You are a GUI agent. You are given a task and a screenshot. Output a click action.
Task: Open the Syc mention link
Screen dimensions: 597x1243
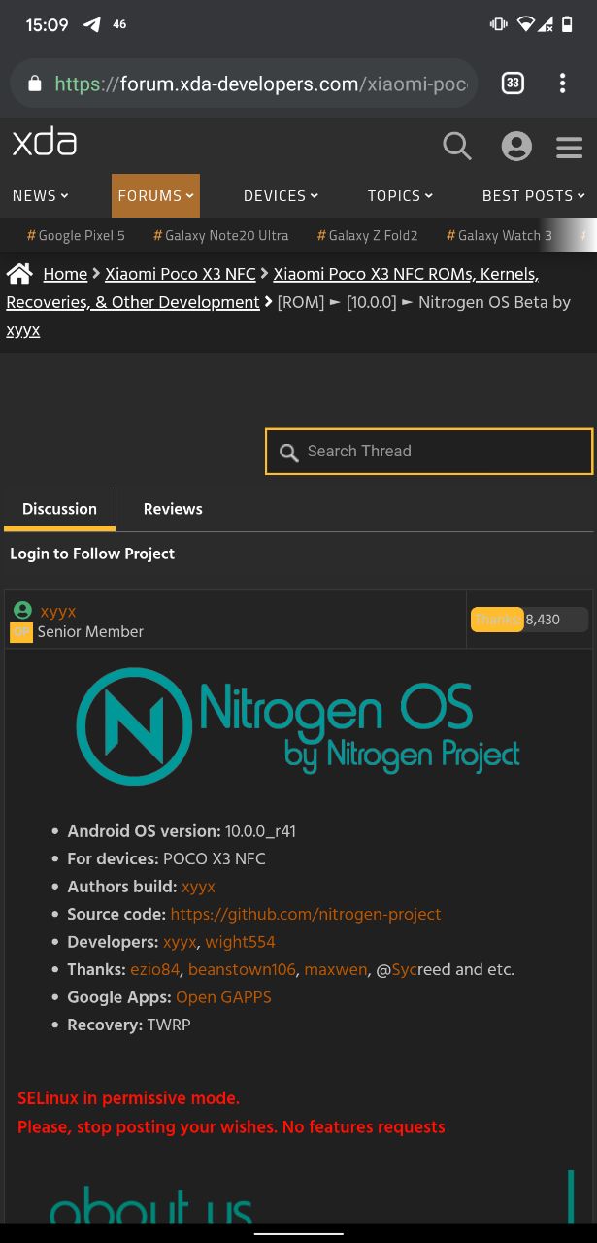[x=404, y=969]
